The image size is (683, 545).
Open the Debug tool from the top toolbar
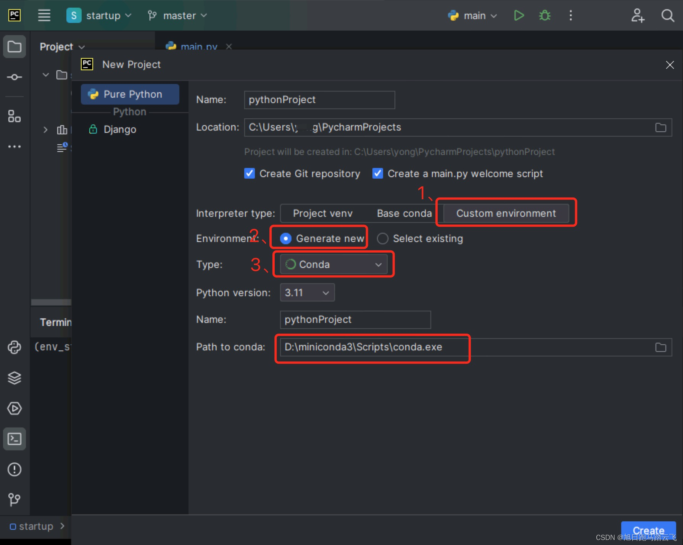544,15
